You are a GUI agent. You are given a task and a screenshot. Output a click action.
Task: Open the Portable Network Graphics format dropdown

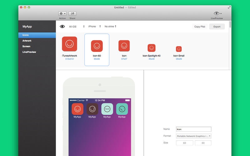193,136
